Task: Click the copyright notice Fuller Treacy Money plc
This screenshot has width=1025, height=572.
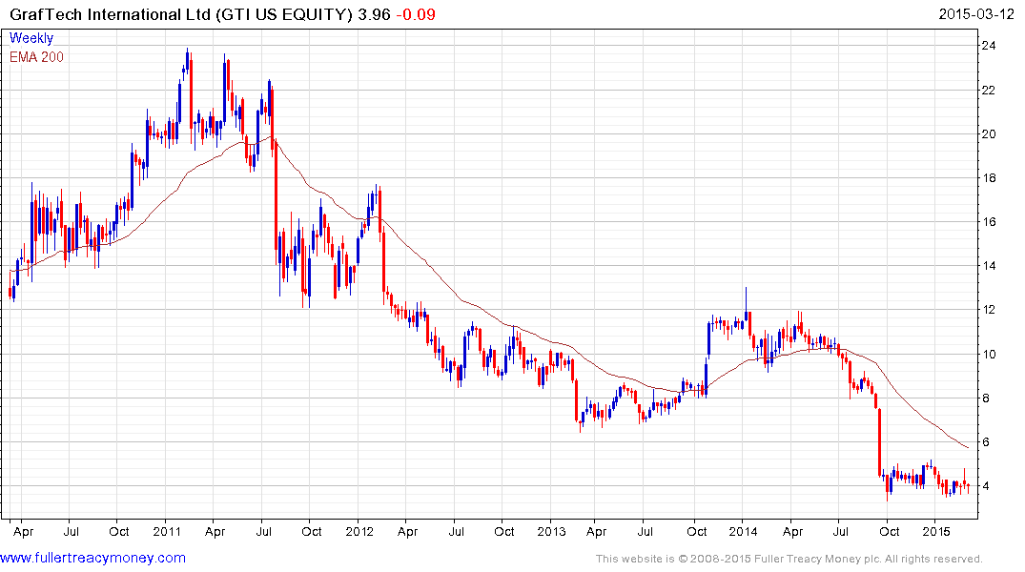Action: click(x=789, y=559)
